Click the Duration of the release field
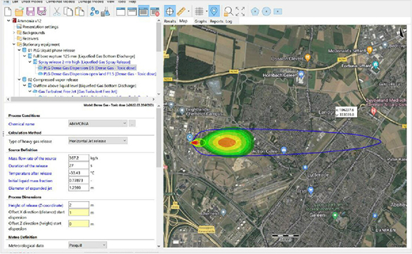The image size is (412, 254). [x=79, y=165]
